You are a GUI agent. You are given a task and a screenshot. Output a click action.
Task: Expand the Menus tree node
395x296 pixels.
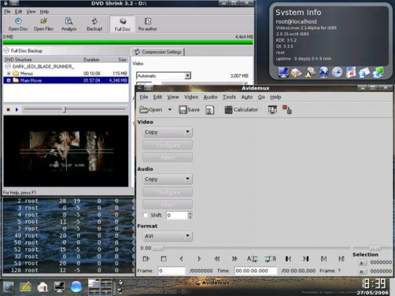pyautogui.click(x=8, y=73)
